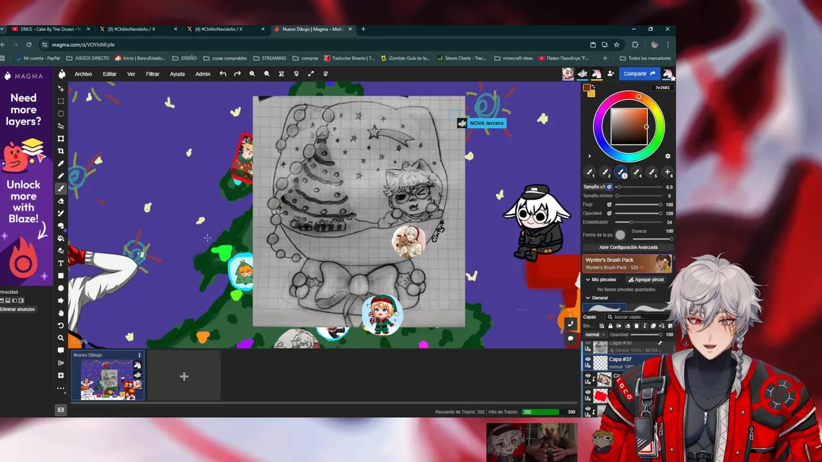Screen dimensions: 822x462
Task: Click Abrir Configuración Avanzada button
Action: tap(628, 247)
